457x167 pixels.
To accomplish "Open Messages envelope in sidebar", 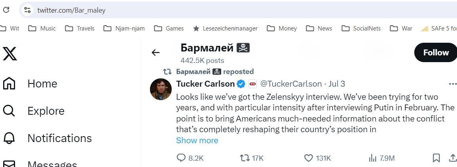I will pos(9,164).
